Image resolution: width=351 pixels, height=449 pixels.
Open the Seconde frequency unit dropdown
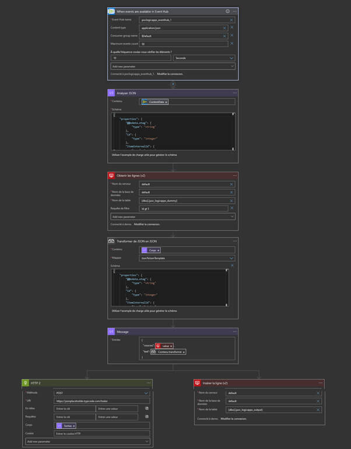(204, 58)
